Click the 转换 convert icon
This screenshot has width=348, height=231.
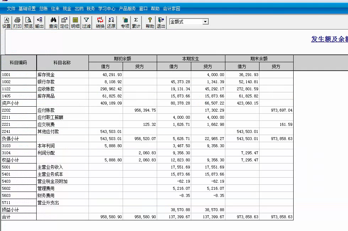[x=100, y=23]
